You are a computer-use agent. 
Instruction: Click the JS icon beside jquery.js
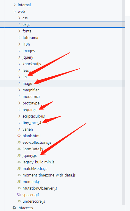pos(19,155)
